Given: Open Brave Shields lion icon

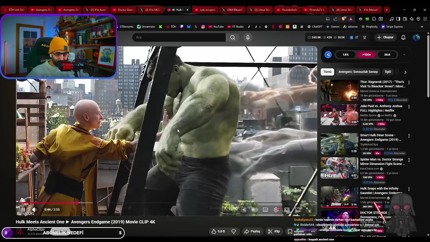Looking at the screenshot, I should (343, 19).
